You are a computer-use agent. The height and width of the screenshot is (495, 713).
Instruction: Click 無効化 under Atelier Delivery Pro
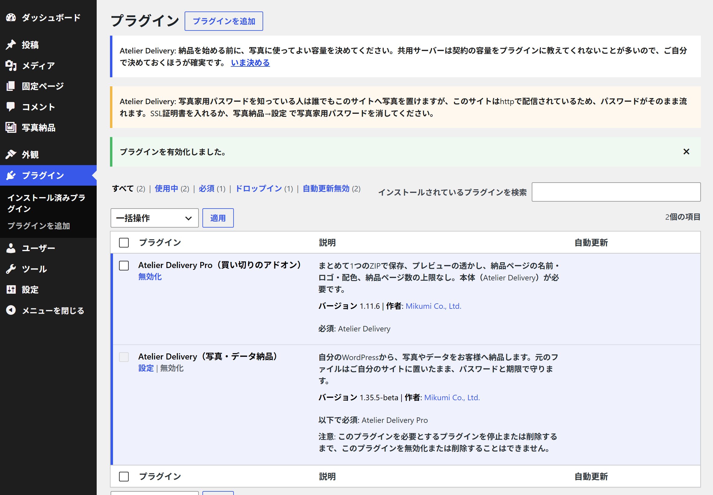coord(150,277)
